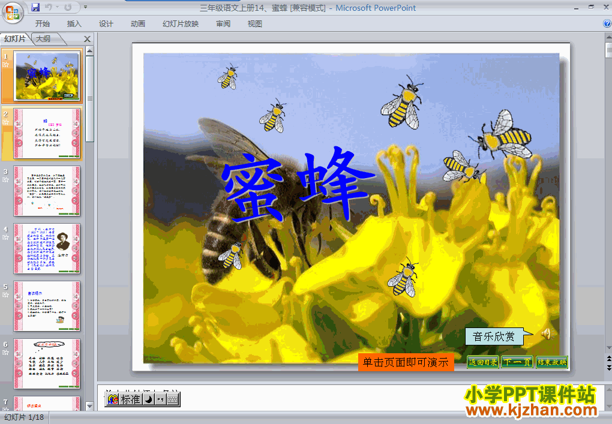Select slide 2 thumbnail
This screenshot has height=424, width=612.
click(x=47, y=133)
